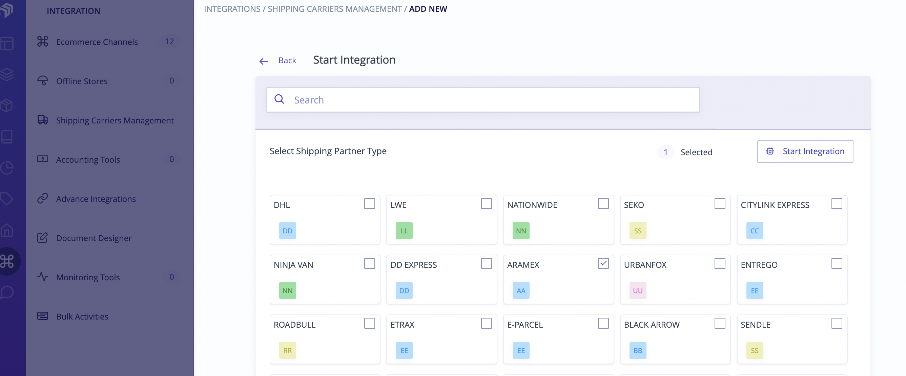Open Monitoring Tools menu item
This screenshot has width=906, height=376.
pyautogui.click(x=109, y=277)
